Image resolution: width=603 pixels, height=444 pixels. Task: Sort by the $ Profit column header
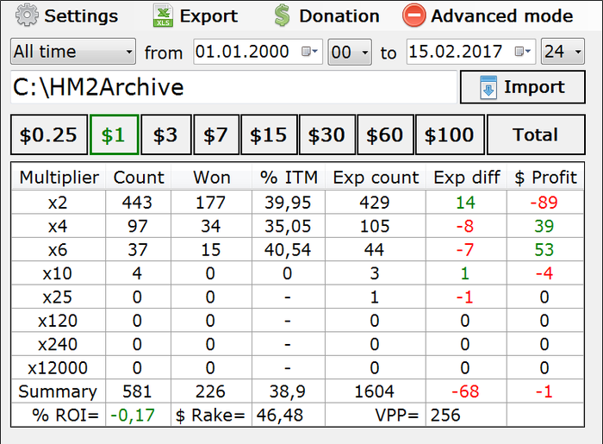(x=545, y=178)
